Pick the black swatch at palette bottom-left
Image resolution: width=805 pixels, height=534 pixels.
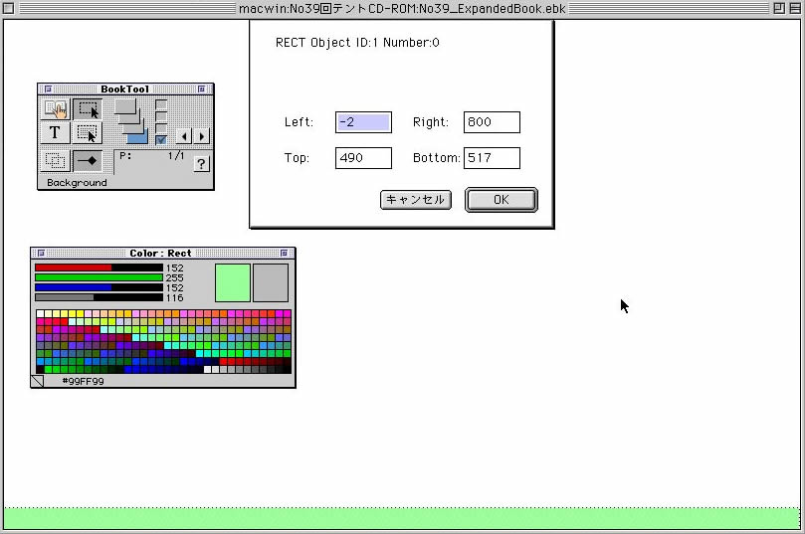[x=40, y=369]
